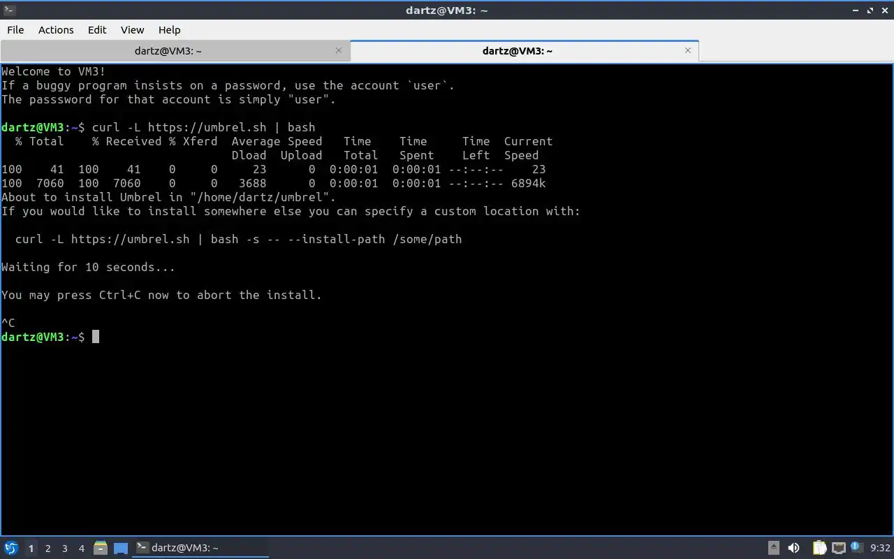Click 'If you would like to install' line
The height and width of the screenshot is (559, 894).
pos(291,211)
